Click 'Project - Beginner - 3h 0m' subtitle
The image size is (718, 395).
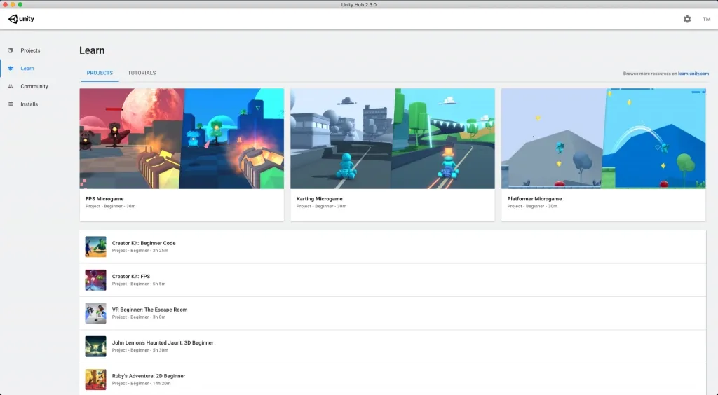(139, 317)
